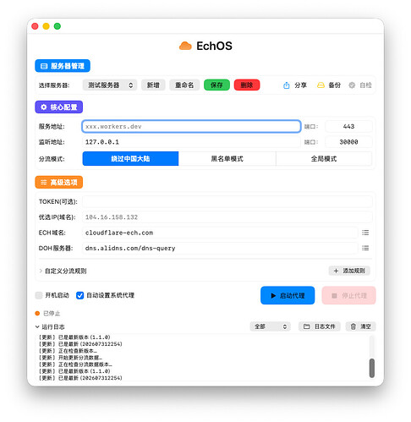The height and width of the screenshot is (422, 411).
Task: Click the server icon in 服务器管理 header
Action: tap(44, 66)
